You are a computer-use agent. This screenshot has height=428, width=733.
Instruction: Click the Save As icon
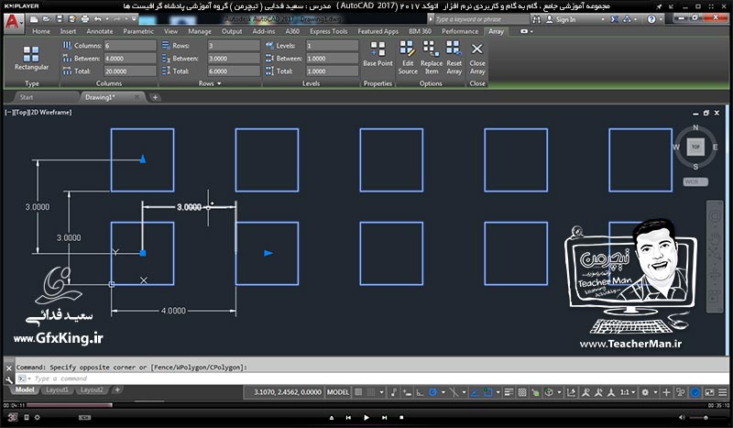click(72, 19)
